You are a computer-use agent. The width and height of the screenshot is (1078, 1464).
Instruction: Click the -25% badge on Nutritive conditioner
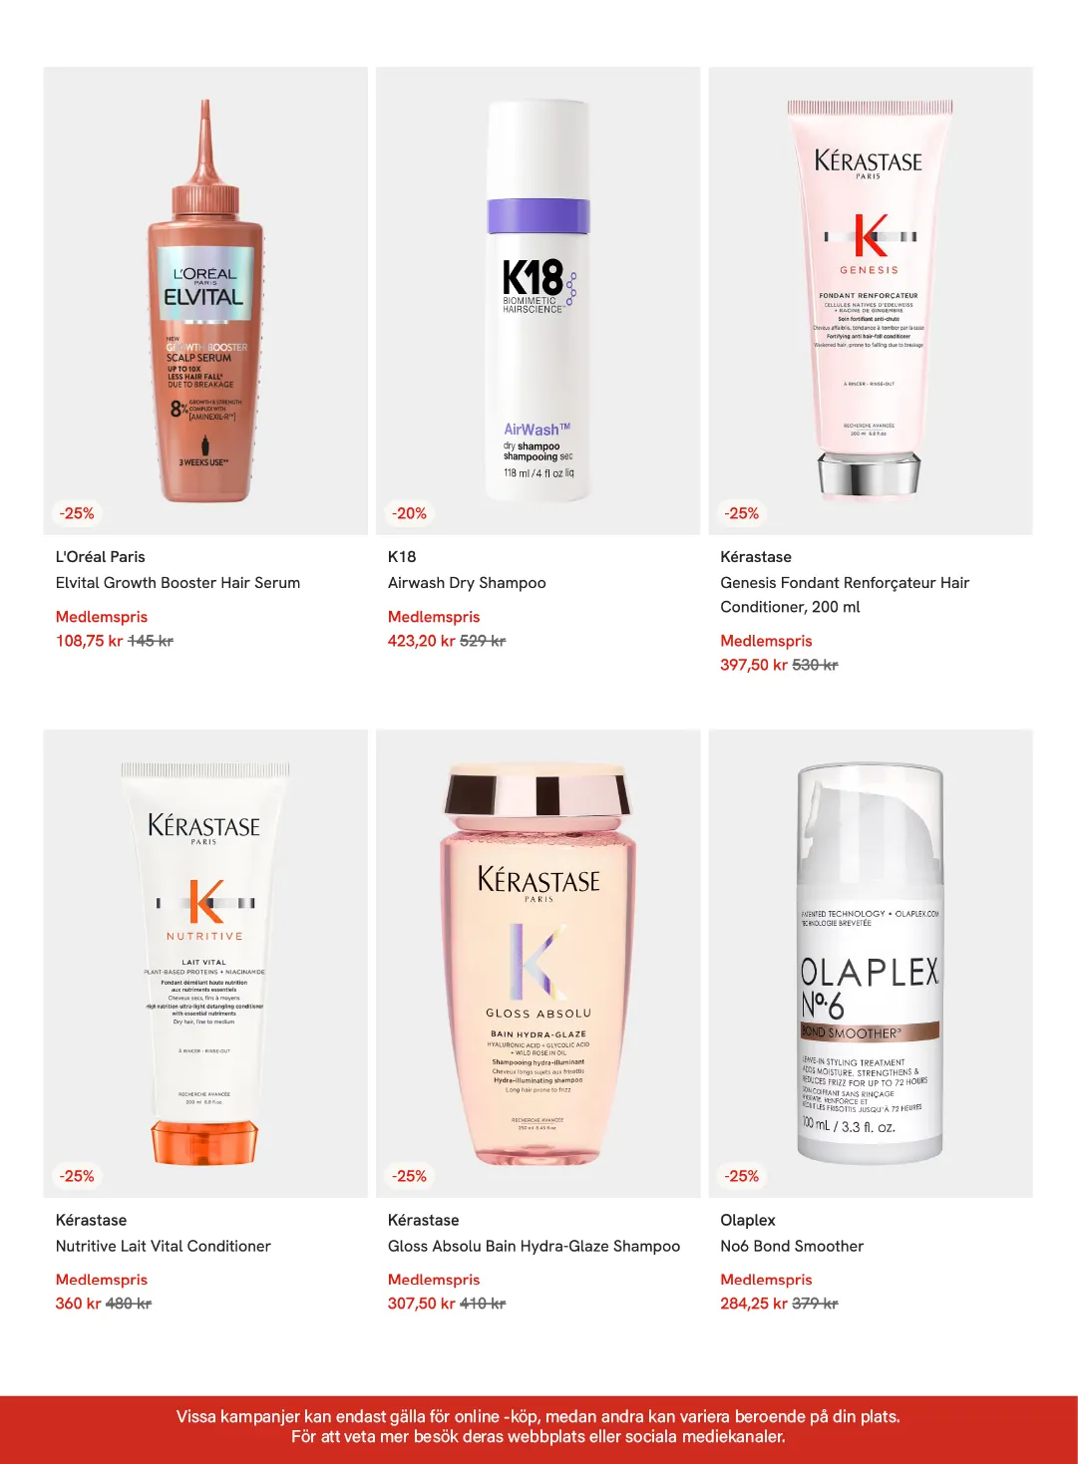pos(77,1176)
